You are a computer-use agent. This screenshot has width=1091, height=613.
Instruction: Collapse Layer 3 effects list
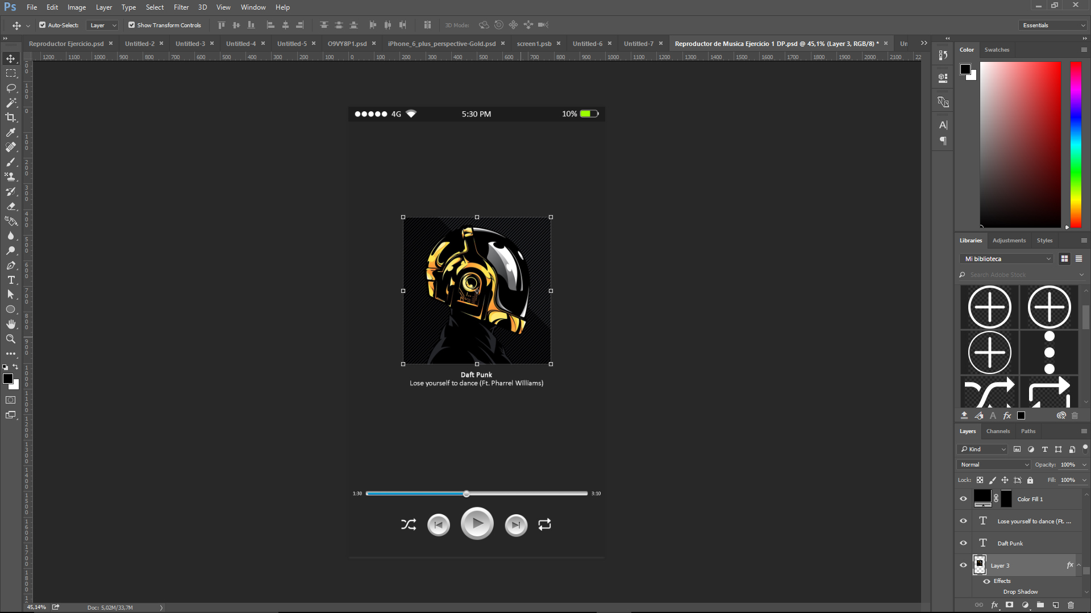[x=1078, y=565]
